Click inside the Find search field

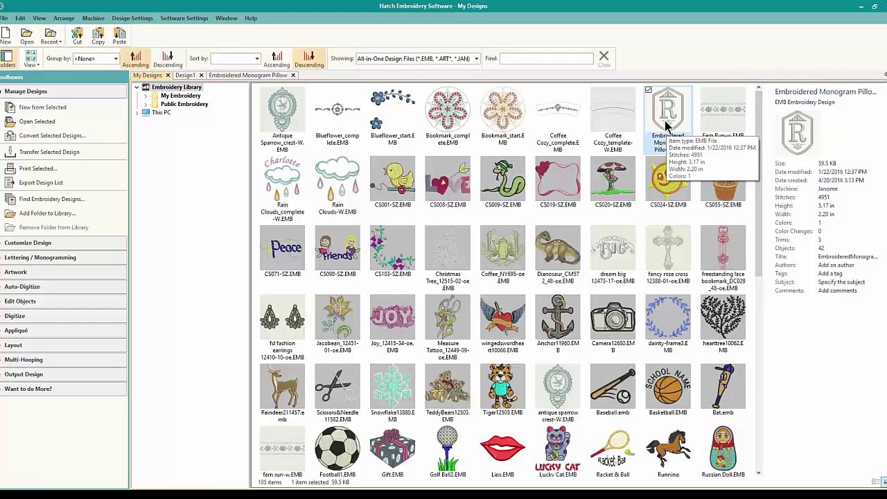click(546, 59)
